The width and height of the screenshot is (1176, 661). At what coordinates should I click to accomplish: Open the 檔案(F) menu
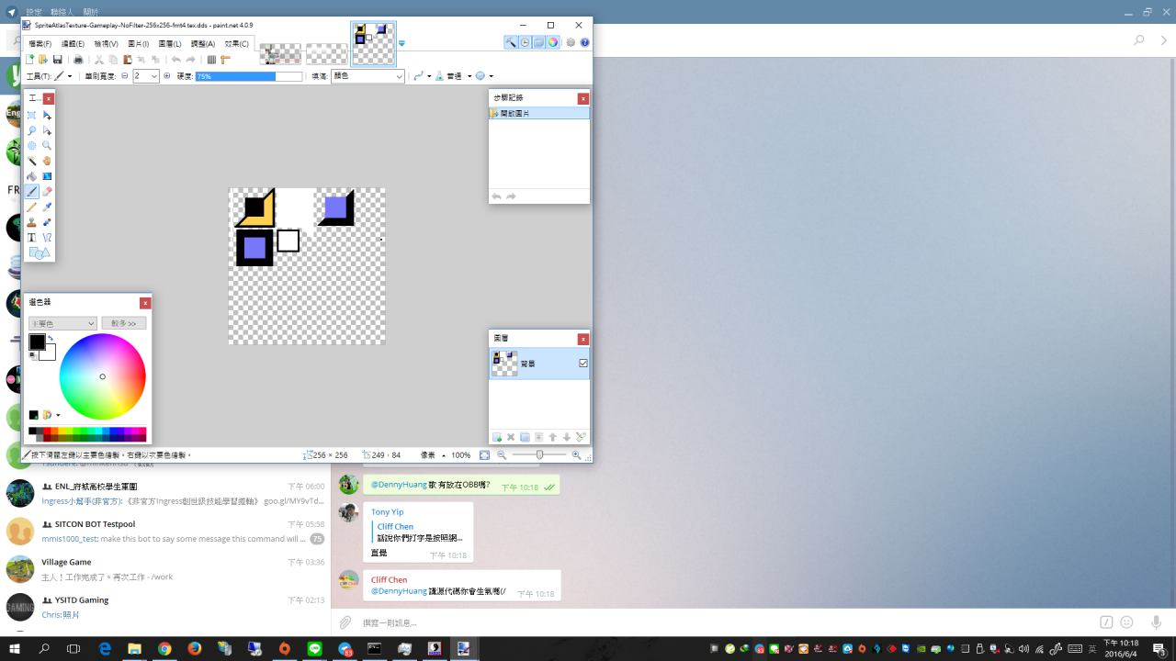click(40, 43)
